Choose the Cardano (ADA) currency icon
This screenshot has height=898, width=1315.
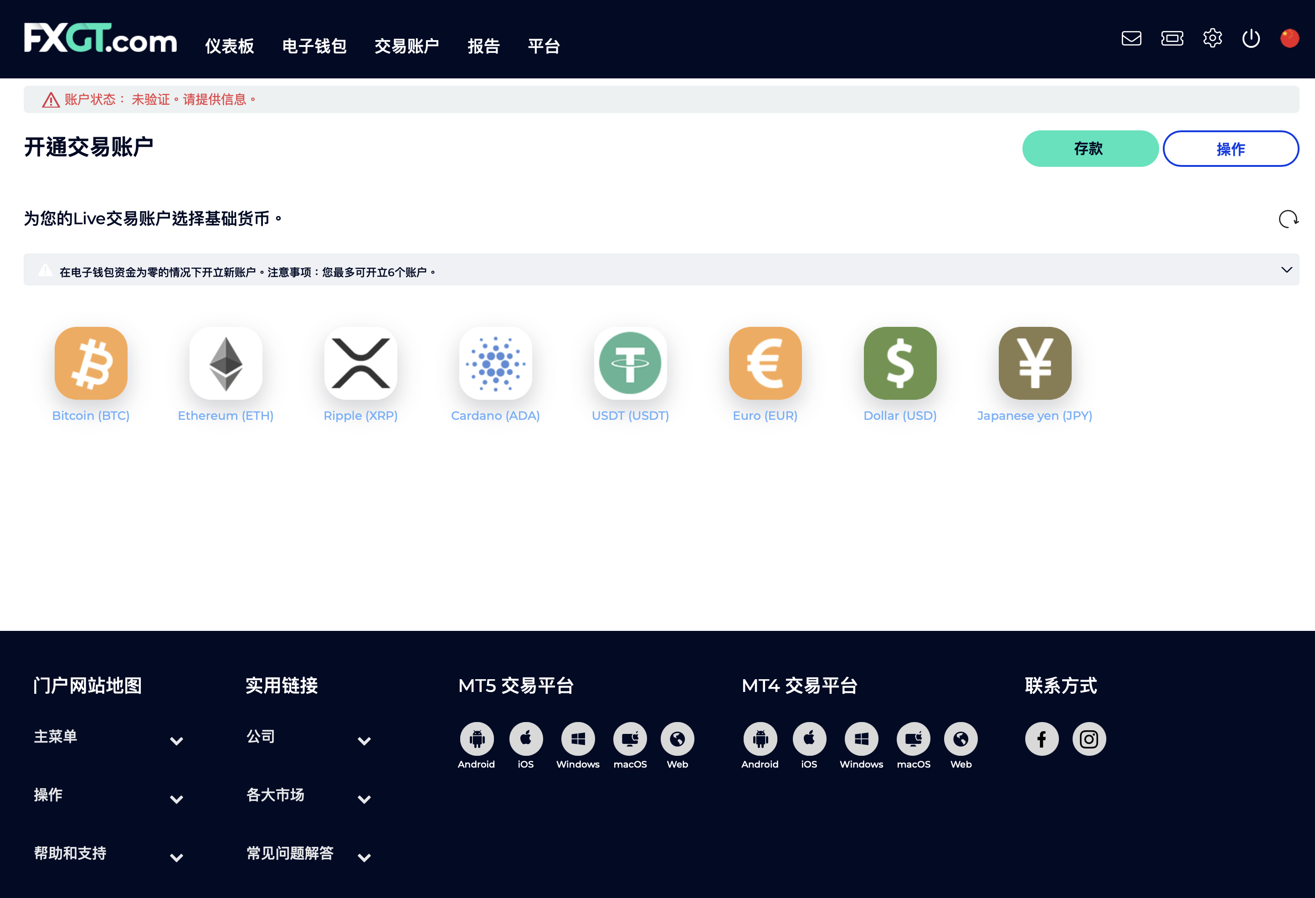496,363
